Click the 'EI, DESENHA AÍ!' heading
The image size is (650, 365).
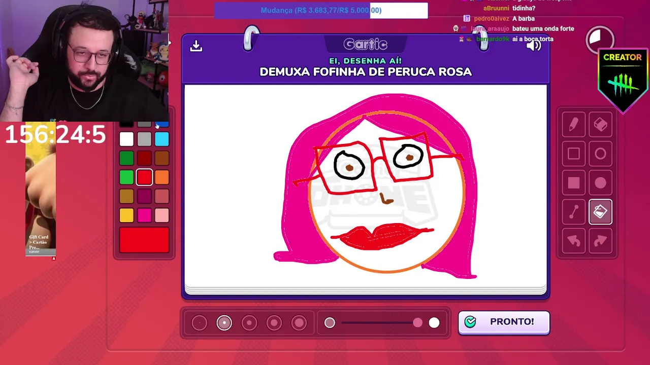366,61
